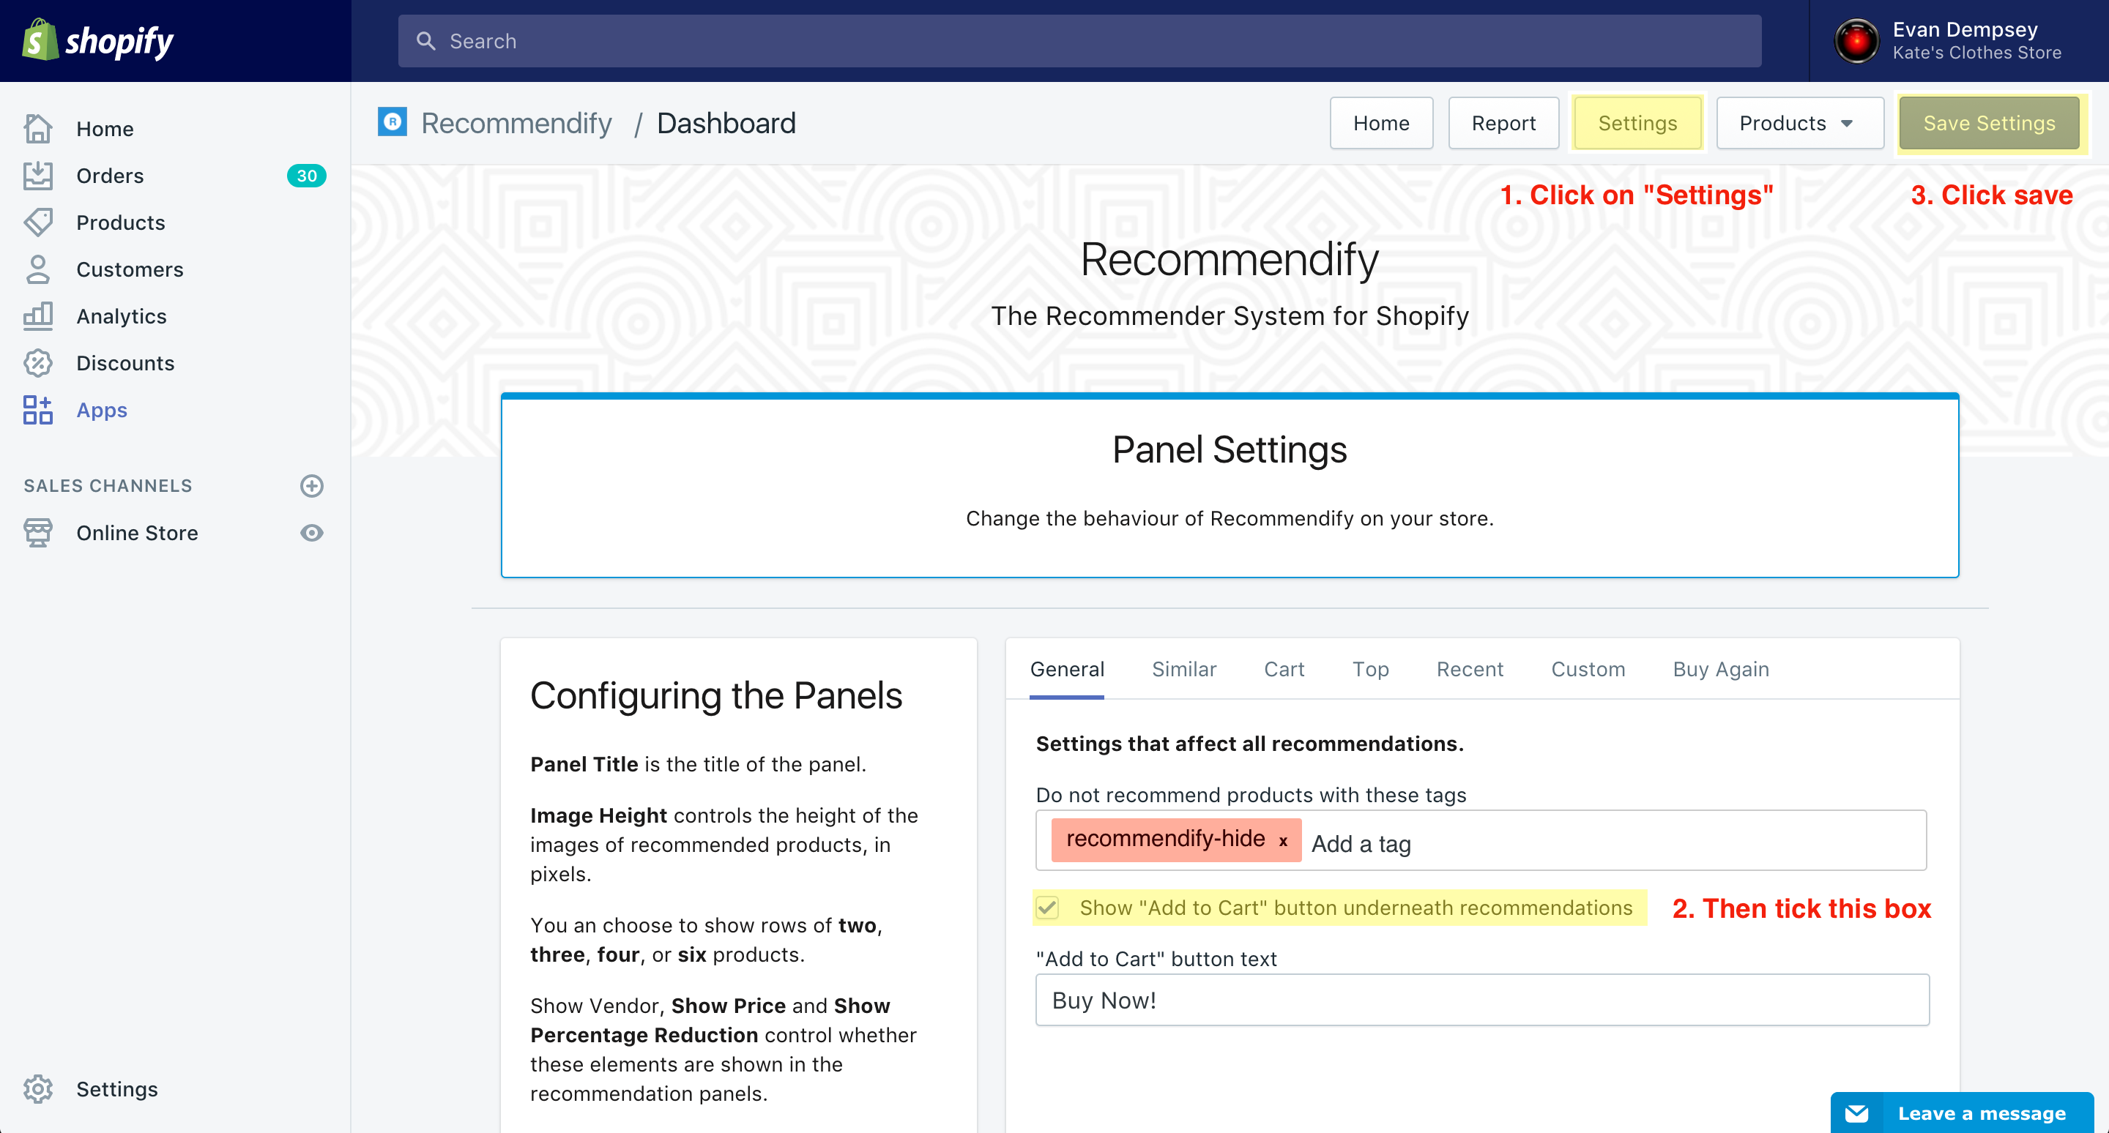The height and width of the screenshot is (1133, 2109).
Task: Click the Panel Settings heading
Action: click(1229, 449)
